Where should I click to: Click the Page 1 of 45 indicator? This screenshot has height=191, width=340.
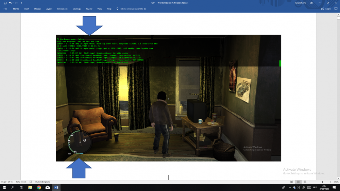(x=7, y=182)
